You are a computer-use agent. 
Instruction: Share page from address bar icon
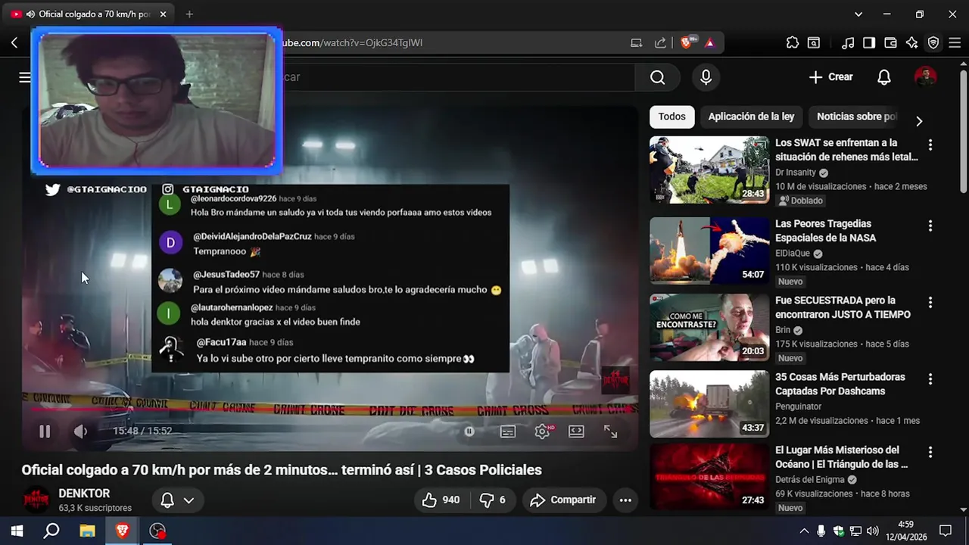pyautogui.click(x=660, y=43)
